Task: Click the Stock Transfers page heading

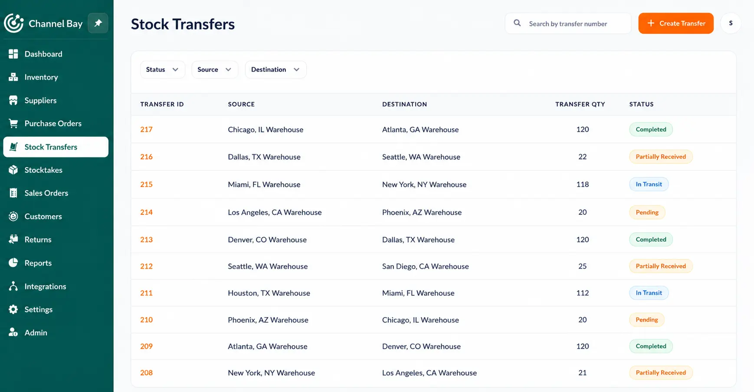Action: tap(183, 24)
